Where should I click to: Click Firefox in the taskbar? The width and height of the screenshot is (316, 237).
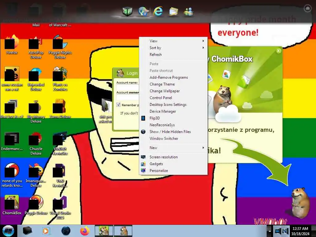(x=85, y=231)
